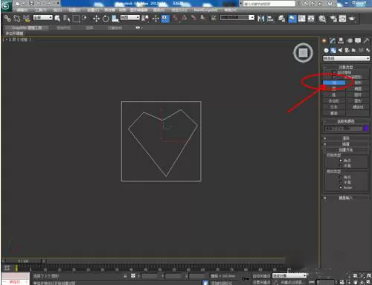Open the Material Editor icon
This screenshot has height=285, width=372.
coord(322,19)
